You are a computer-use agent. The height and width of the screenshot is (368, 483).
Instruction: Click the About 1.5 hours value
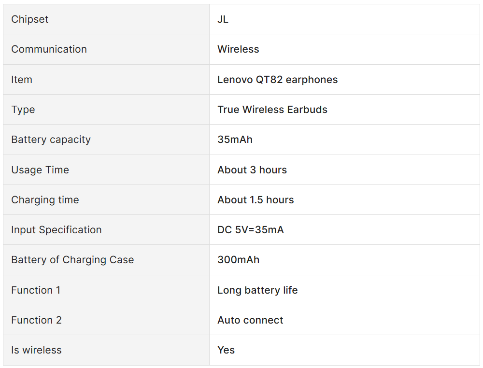pos(256,200)
